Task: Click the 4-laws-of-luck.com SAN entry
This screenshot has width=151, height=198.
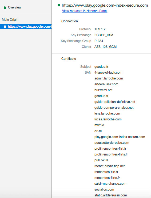Action: pos(108,73)
